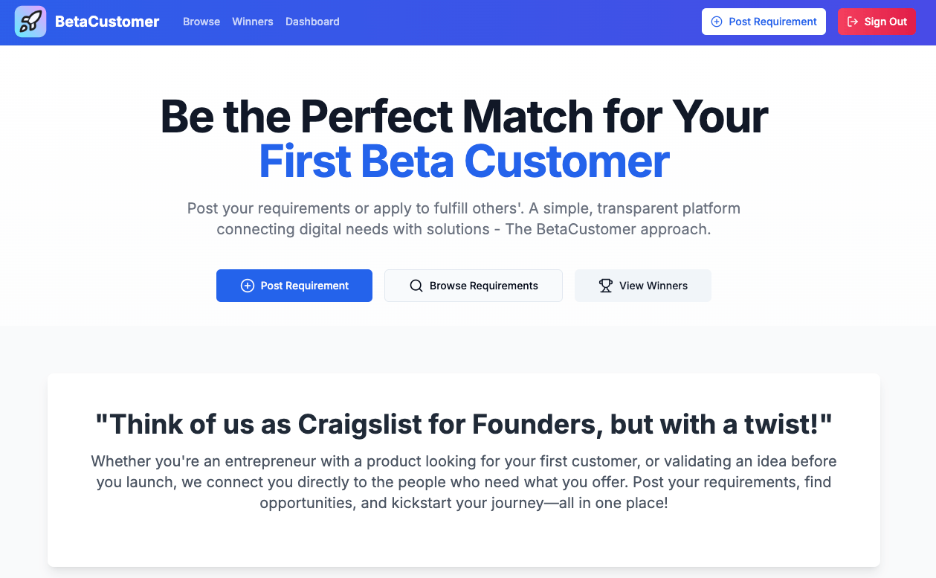Click the 'Craigslist for Founders' quote heading
This screenshot has width=936, height=578.
(x=464, y=424)
